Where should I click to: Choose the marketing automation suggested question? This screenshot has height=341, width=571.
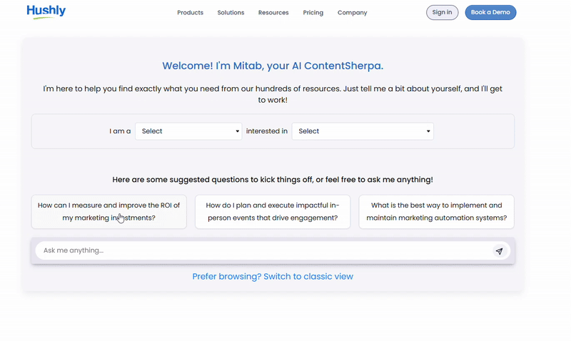(436, 211)
